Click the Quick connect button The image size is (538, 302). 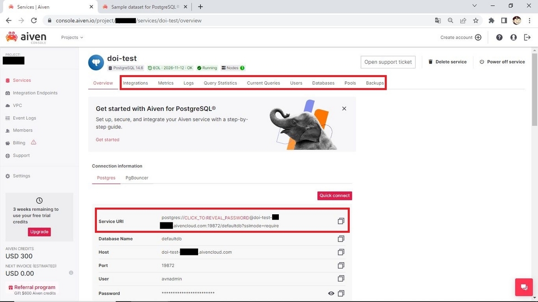point(334,196)
